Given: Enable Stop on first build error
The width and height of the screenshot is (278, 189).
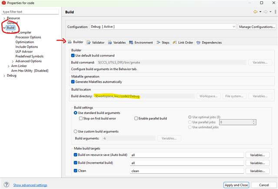Looking at the screenshot, I should point(81,118).
